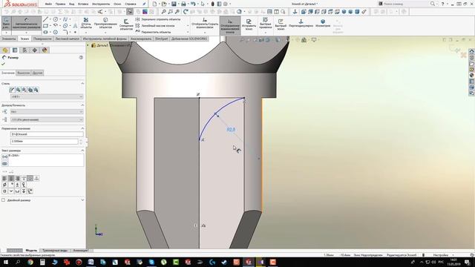Viewport: 475px width, 267px height.
Task: Open the Выноски tab in Размер panel
Action: pos(23,73)
